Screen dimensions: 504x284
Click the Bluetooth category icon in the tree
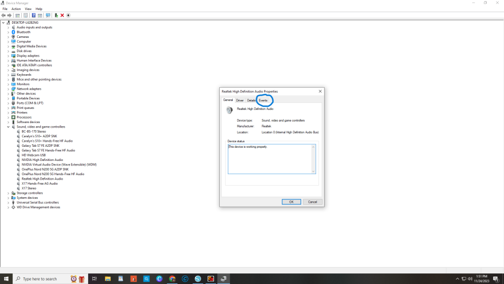[13, 32]
